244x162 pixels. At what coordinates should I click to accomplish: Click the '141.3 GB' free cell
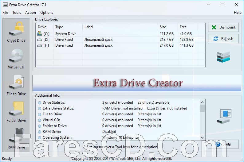[x=187, y=45]
